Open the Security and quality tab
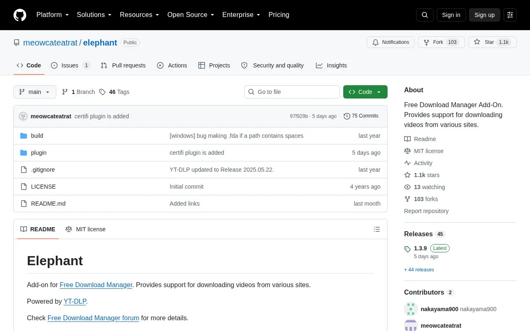The image size is (530, 331). click(x=272, y=65)
